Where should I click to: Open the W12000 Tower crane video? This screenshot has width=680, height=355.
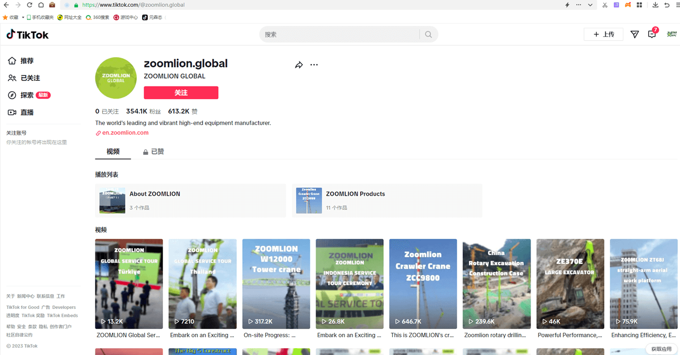tap(276, 284)
